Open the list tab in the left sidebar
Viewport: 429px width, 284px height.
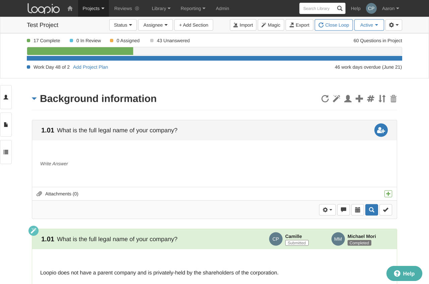pos(6,152)
